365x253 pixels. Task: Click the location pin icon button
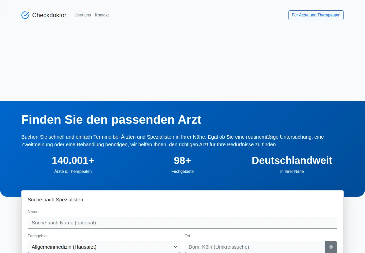(331, 247)
